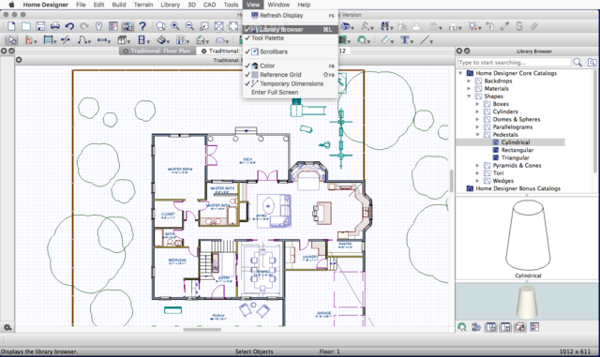Undo the last action with the curved arrow
Screen dimensions: 600x357
69,26
